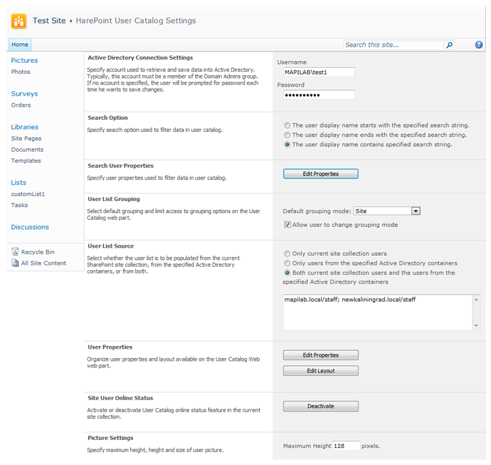Open the Test Site breadcrumb link
The image size is (491, 465).
[49, 21]
